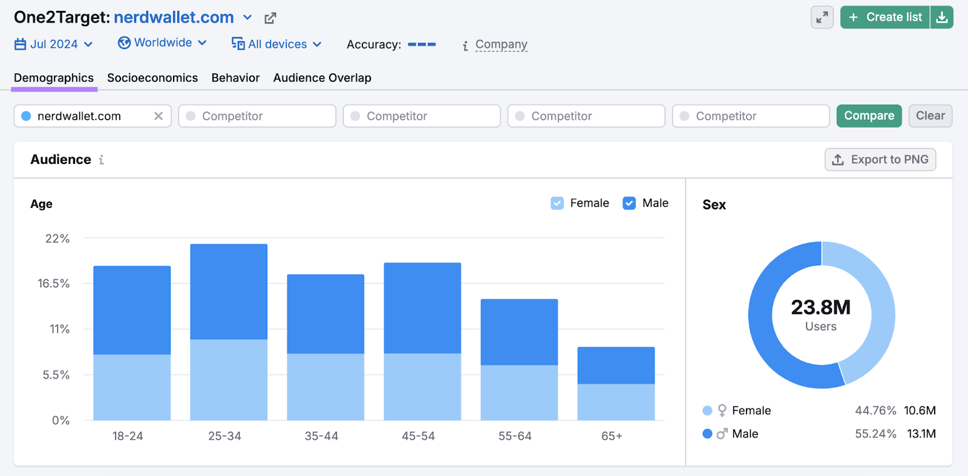Open nerdwallet.com via external link icon
The height and width of the screenshot is (476, 968).
tap(270, 18)
